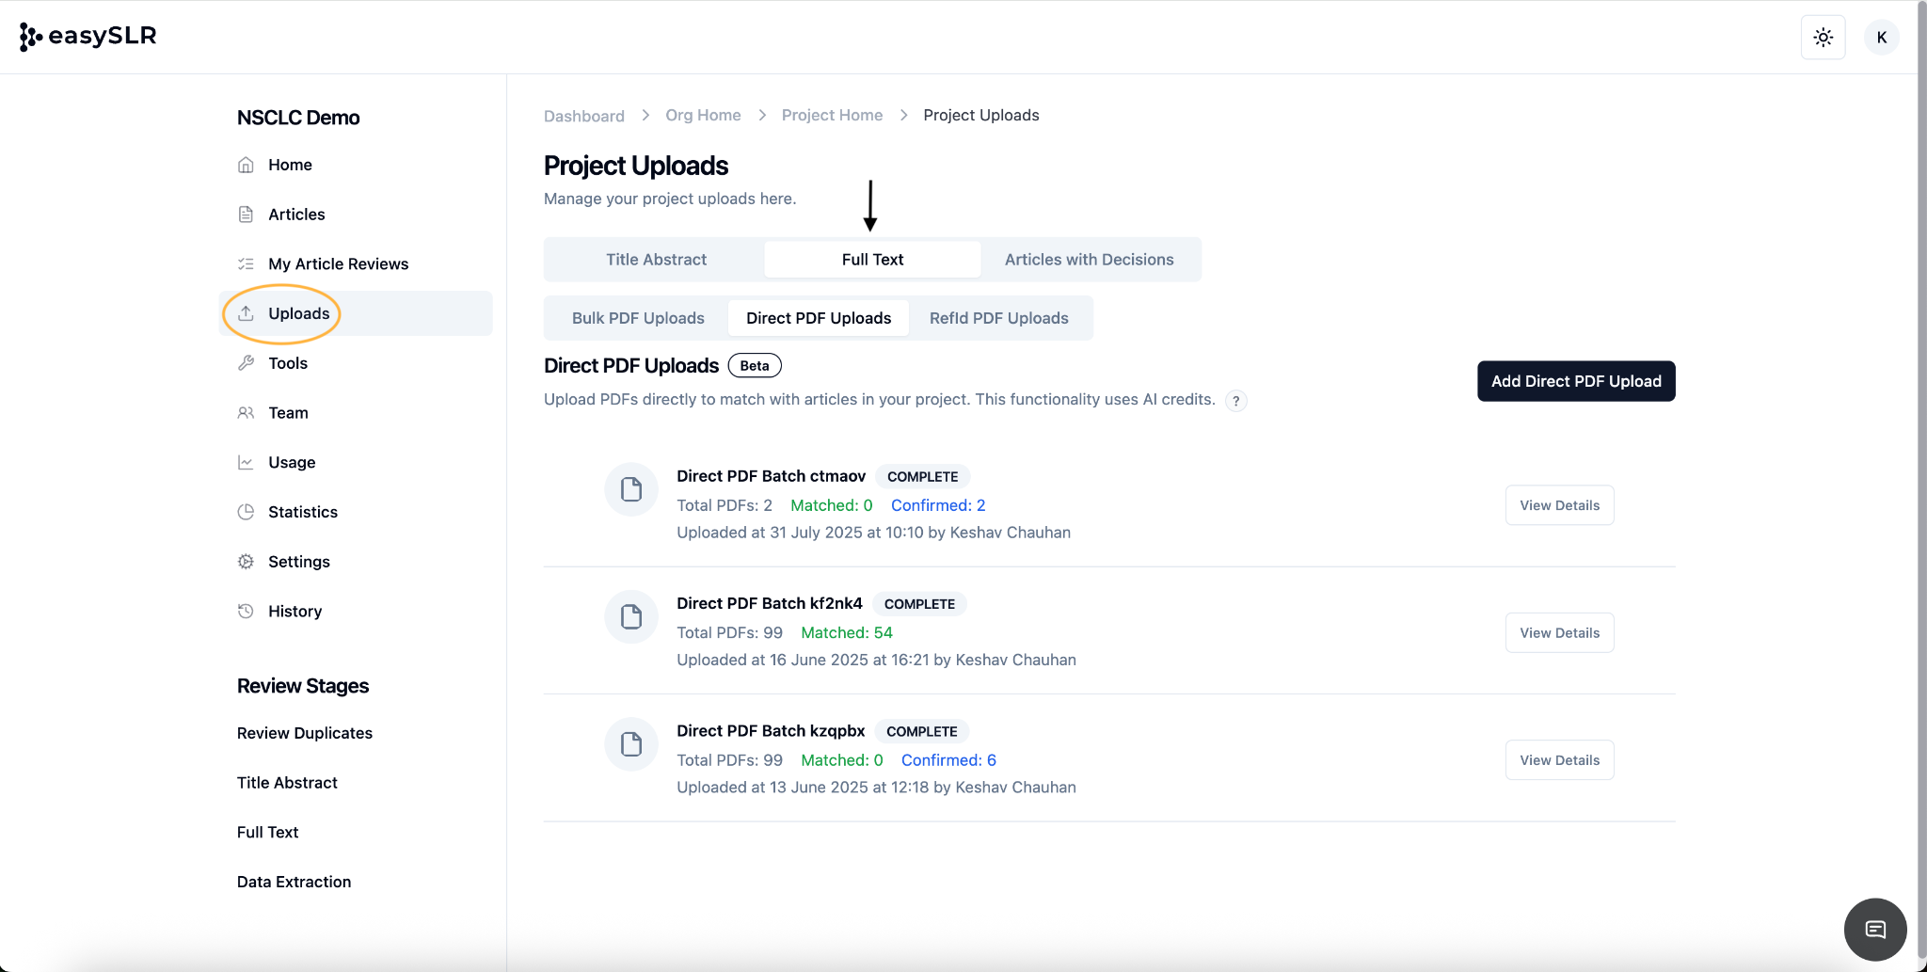1927x972 pixels.
Task: Open the chat support bubble icon
Action: click(x=1874, y=930)
